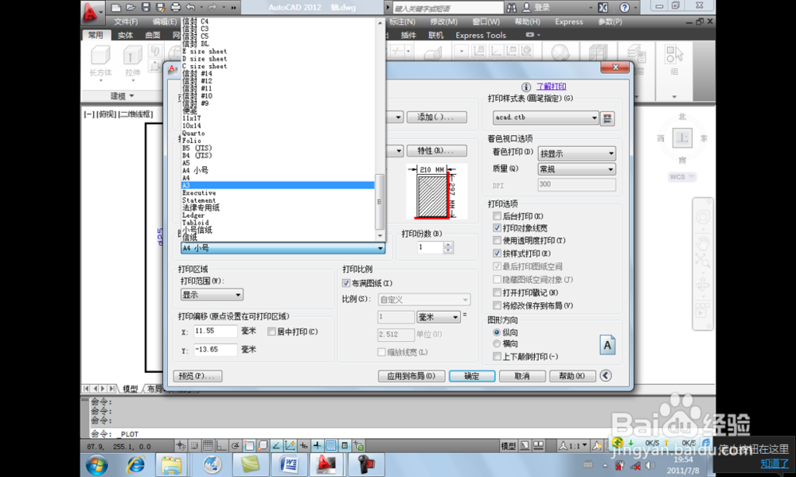Click the info icon next to 了解打印
The height and width of the screenshot is (477, 796).
click(526, 87)
